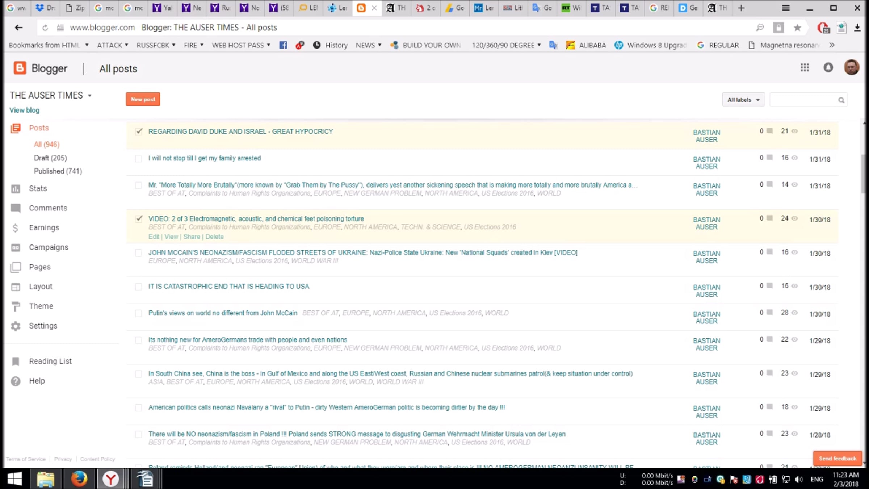The width and height of the screenshot is (869, 489).
Task: Click the New post button
Action: 143,99
